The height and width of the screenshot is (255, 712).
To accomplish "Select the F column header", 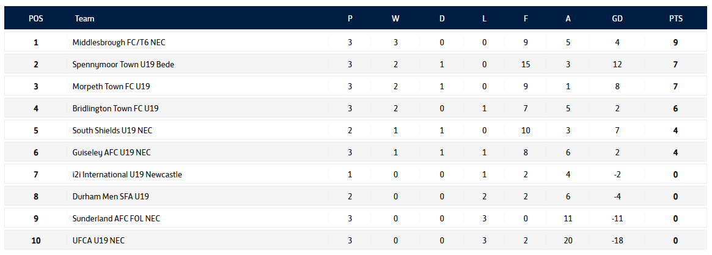I will click(526, 18).
